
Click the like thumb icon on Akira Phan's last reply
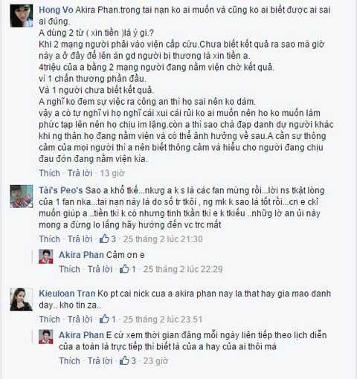coord(124,360)
